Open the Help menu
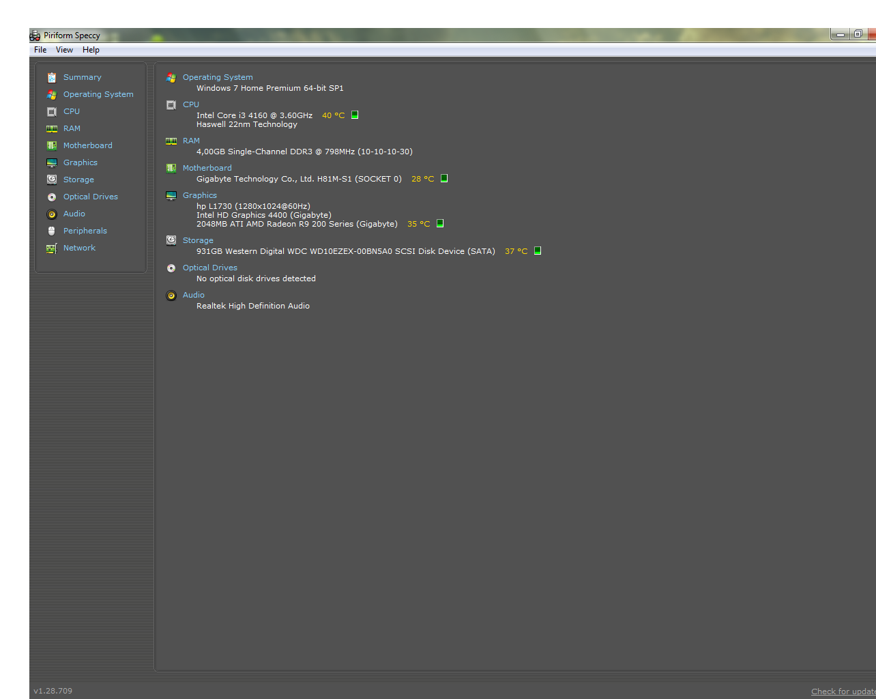 click(91, 50)
